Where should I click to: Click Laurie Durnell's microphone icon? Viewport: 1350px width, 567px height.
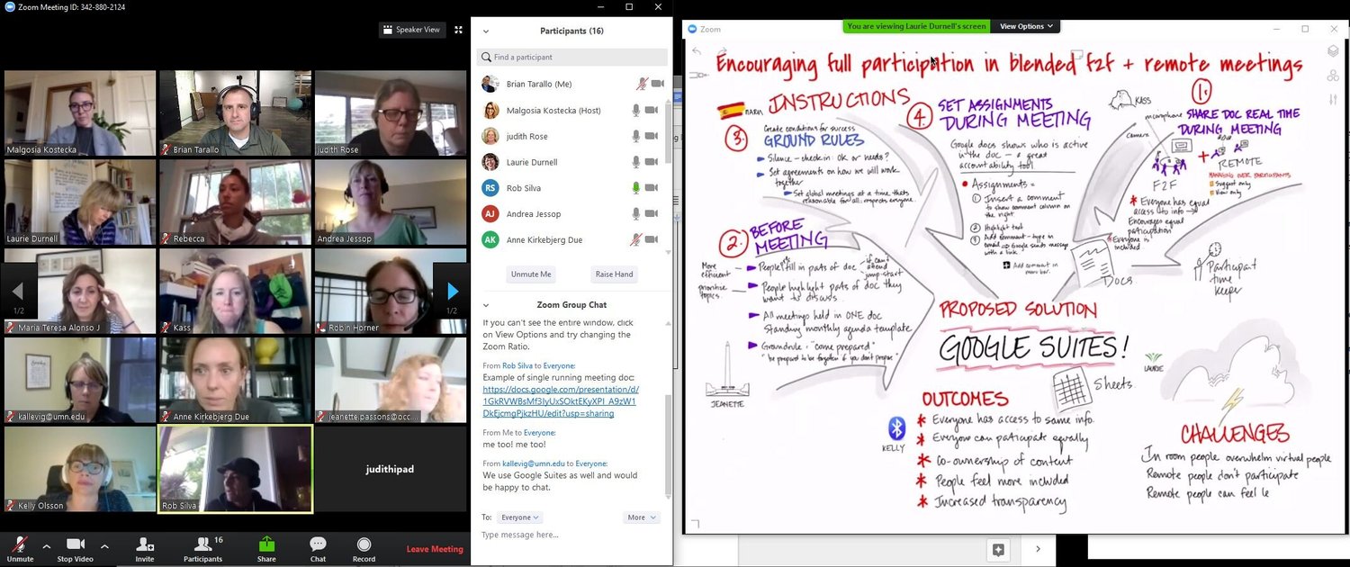(636, 162)
